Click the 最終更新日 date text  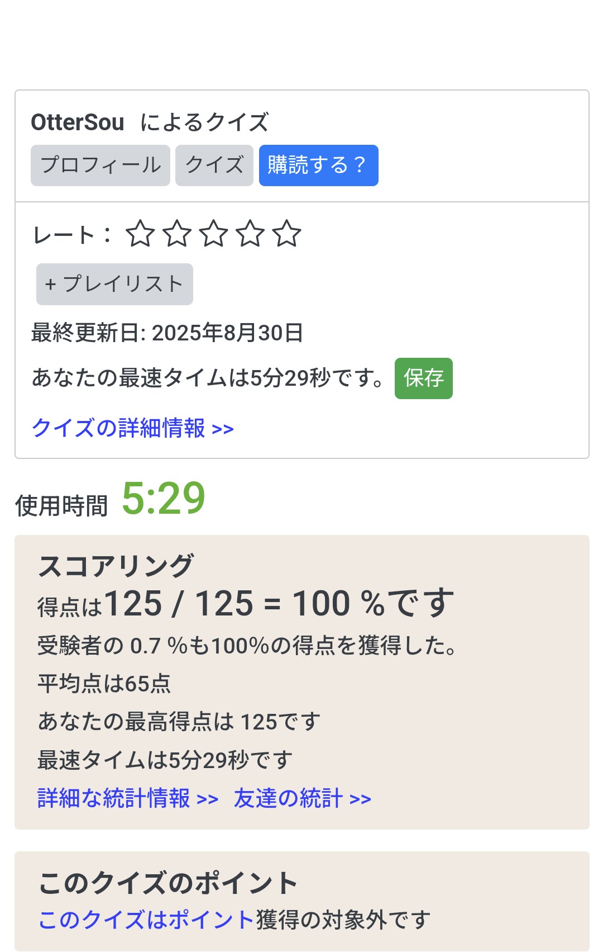[167, 333]
